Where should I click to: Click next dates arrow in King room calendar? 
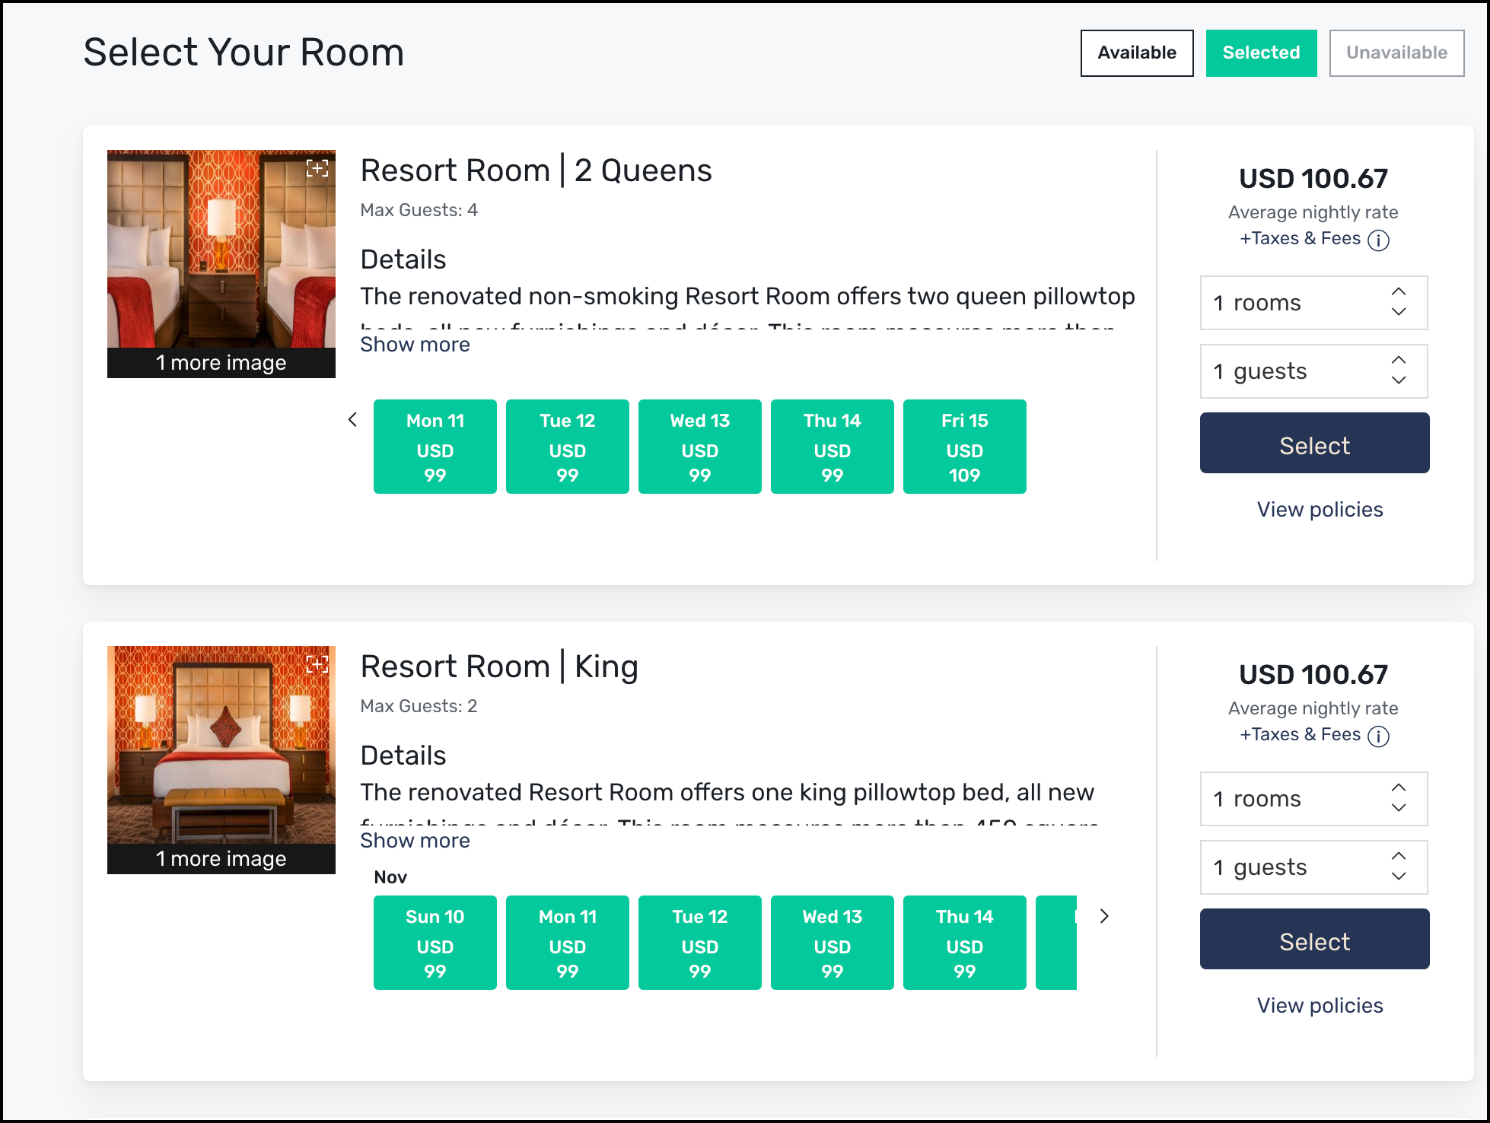click(x=1104, y=916)
